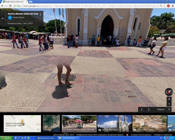Launch Internet Explorer from quick launch
The height and width of the screenshot is (140, 175).
point(19,138)
